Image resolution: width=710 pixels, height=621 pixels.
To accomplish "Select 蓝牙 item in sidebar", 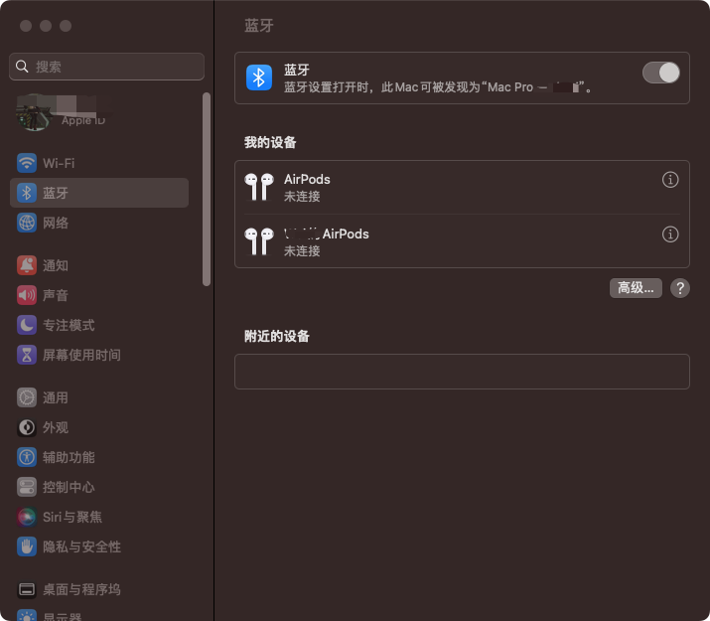I will tap(98, 193).
